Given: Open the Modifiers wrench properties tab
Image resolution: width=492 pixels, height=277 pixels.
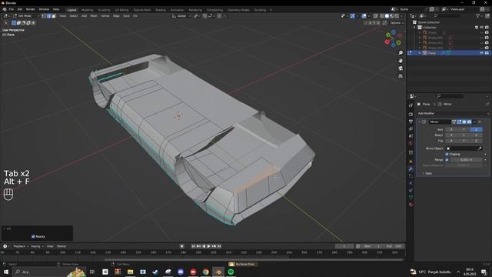Looking at the screenshot, I should tap(411, 169).
